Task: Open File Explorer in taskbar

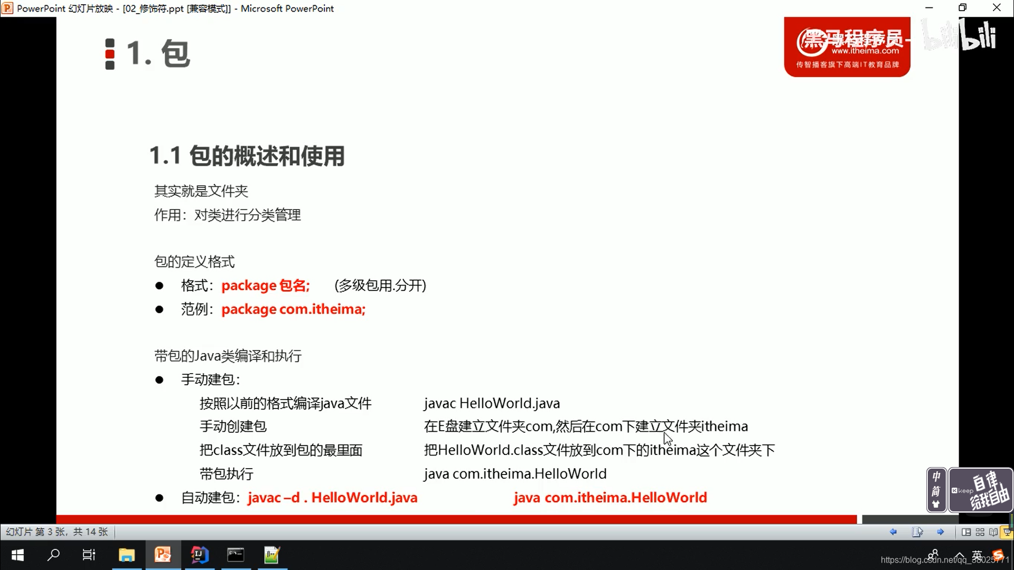Action: click(126, 555)
